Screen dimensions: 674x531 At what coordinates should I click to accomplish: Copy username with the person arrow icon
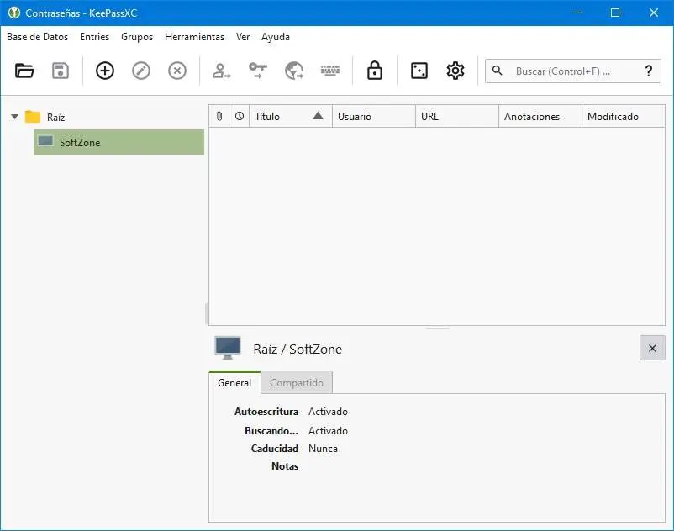[221, 71]
